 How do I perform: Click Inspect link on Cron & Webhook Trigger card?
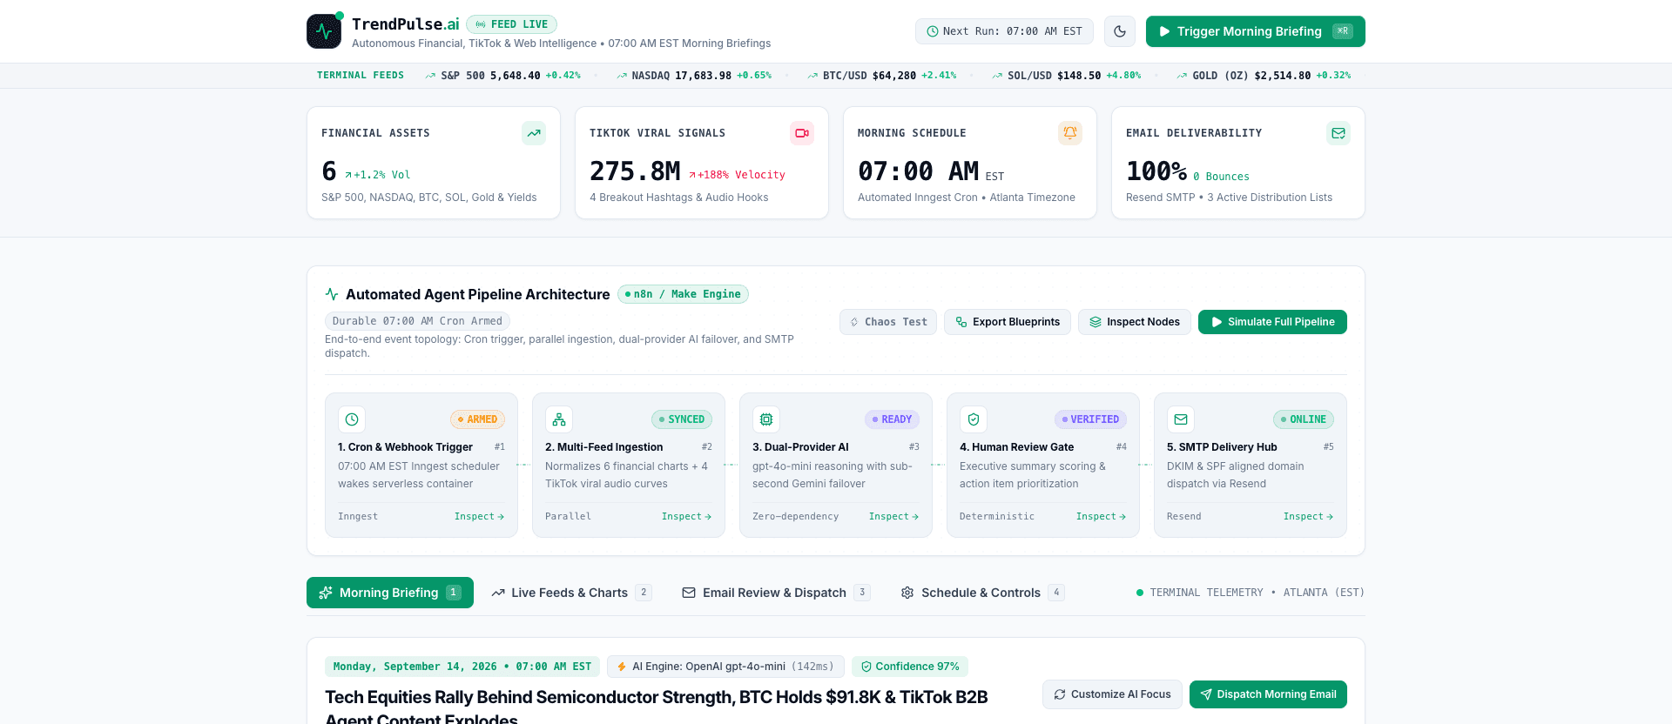(x=479, y=517)
